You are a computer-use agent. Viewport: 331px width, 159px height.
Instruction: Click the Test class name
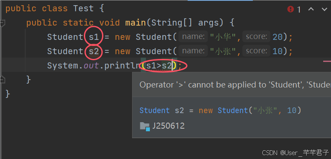click(83, 9)
